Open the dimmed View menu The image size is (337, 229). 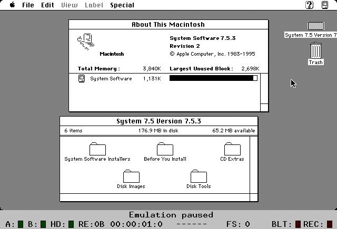[x=70, y=5]
